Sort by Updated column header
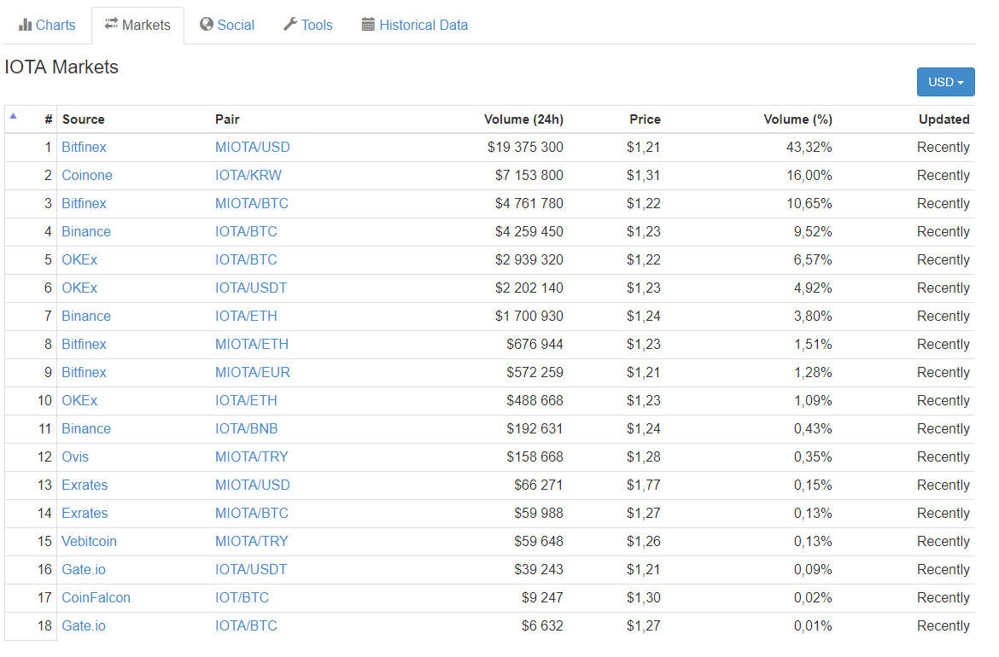Image resolution: width=999 pixels, height=657 pixels. click(943, 119)
